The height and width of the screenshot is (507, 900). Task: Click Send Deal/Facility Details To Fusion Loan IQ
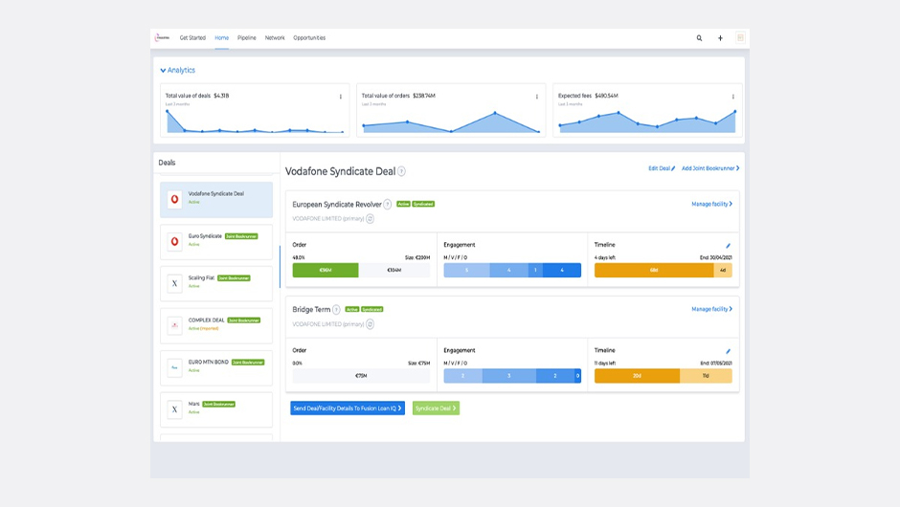348,408
